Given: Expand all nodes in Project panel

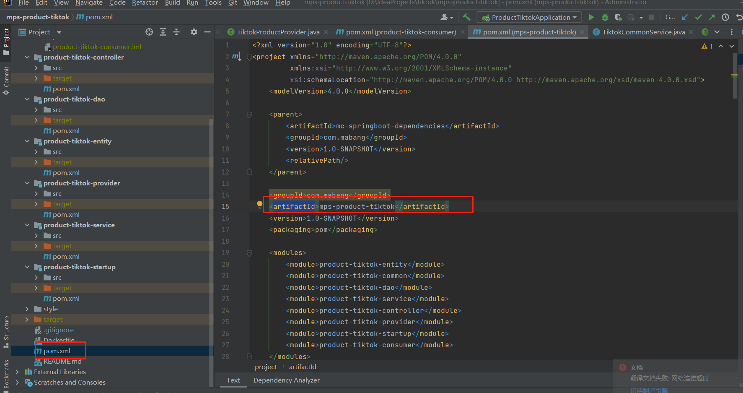Looking at the screenshot, I should (x=163, y=32).
